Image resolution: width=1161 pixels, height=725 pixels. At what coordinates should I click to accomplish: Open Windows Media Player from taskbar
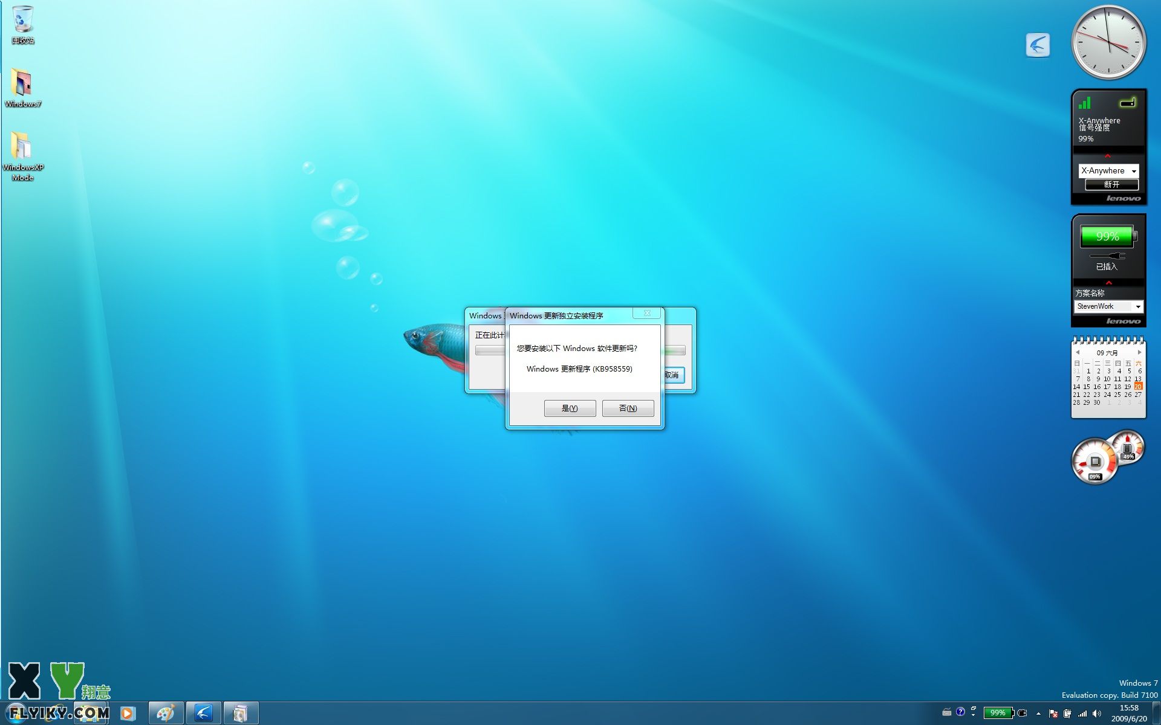coord(128,714)
